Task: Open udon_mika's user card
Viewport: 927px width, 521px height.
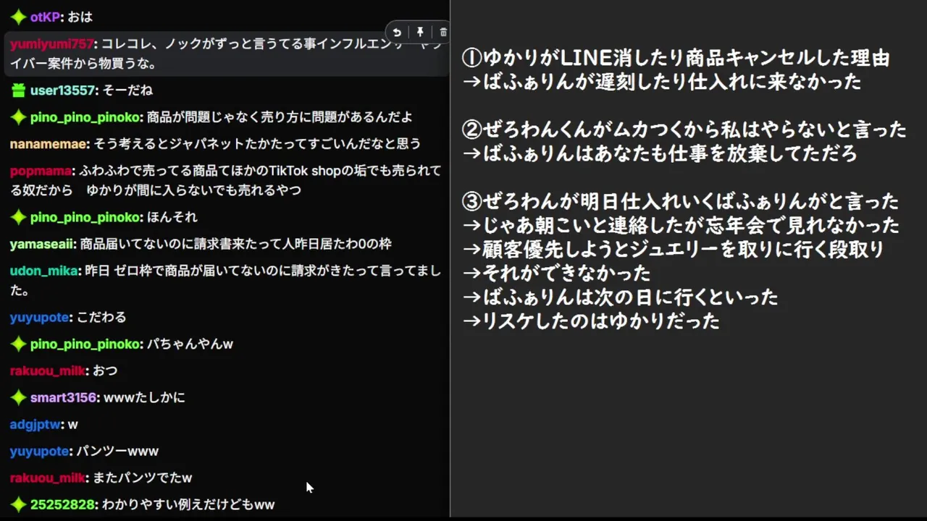Action: [x=43, y=271]
